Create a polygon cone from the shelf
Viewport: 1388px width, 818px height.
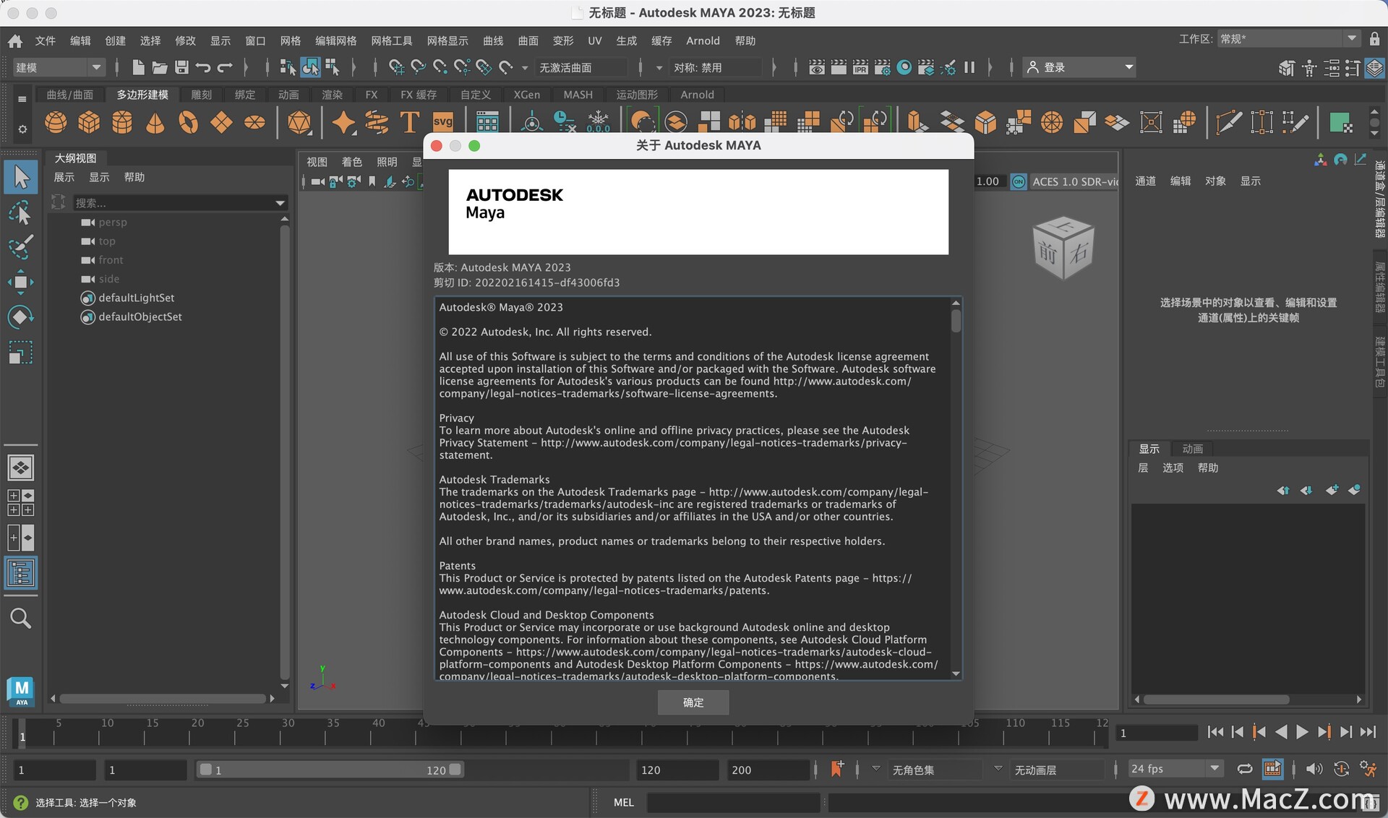(155, 122)
